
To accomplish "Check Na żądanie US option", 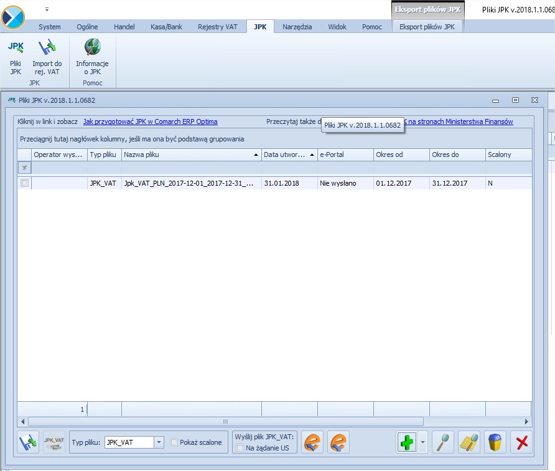I will tap(240, 447).
